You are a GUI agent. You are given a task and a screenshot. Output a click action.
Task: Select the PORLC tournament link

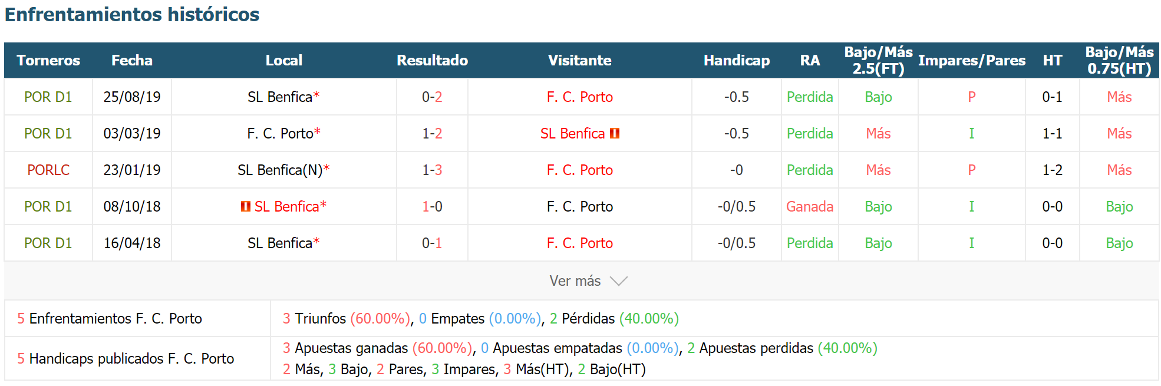point(48,170)
